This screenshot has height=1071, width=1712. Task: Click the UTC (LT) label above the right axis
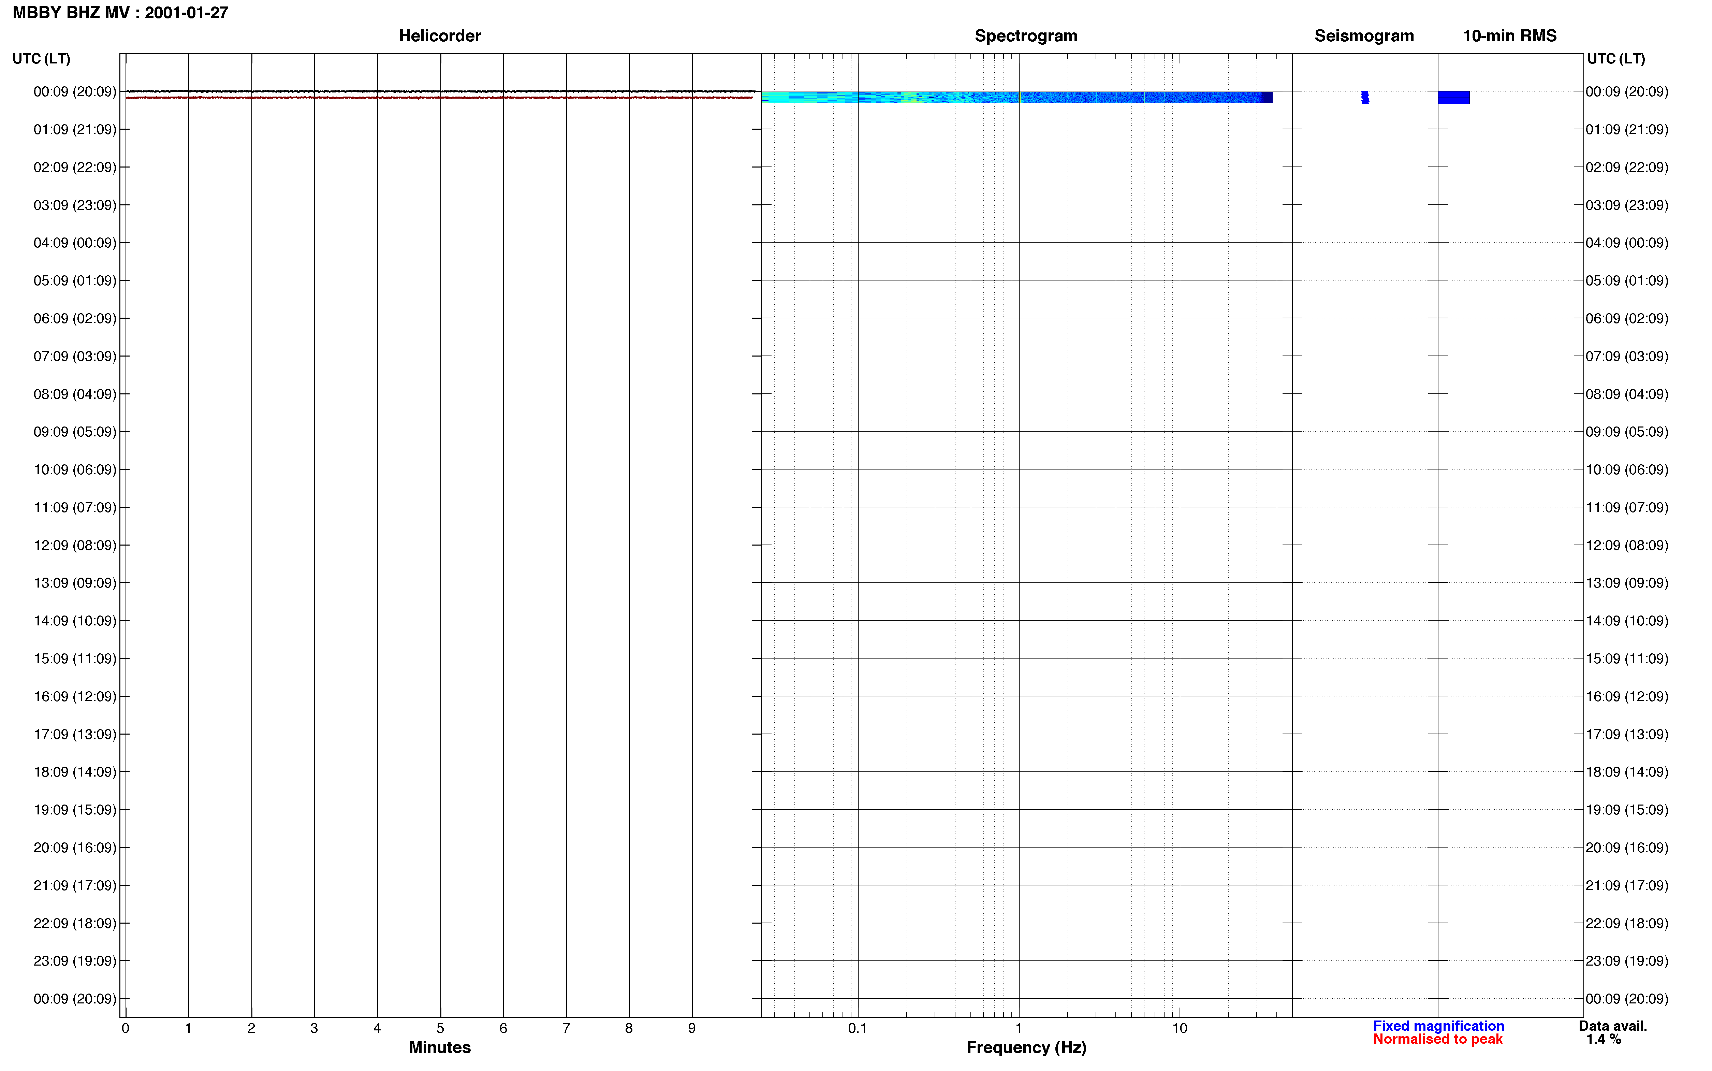click(x=1616, y=59)
